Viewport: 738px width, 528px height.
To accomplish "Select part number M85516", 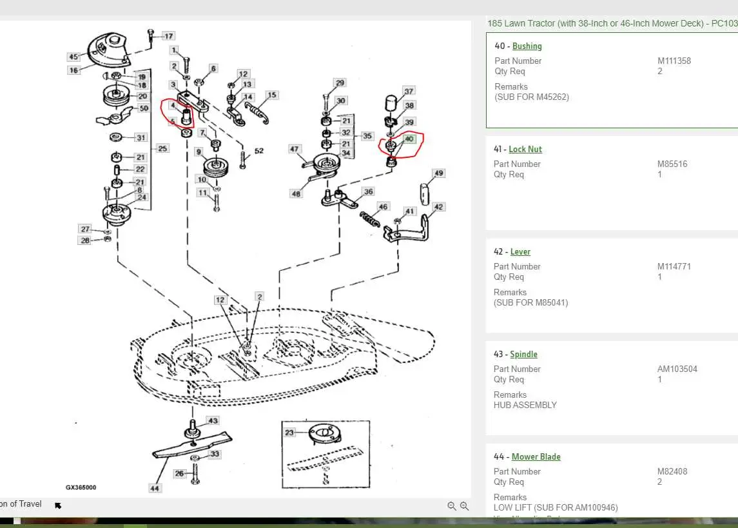I will (672, 164).
